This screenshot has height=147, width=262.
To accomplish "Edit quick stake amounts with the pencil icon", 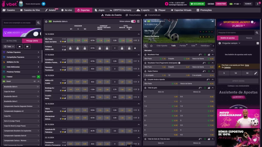I will [x=256, y=73].
